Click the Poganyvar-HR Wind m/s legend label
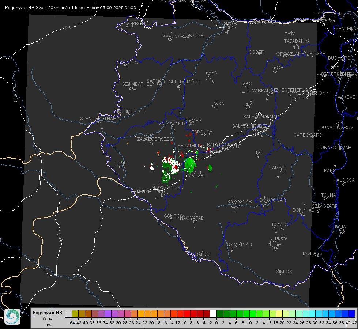Screen dimensions: 358x329 coord(48,318)
